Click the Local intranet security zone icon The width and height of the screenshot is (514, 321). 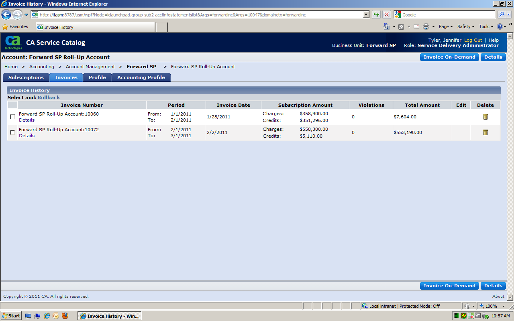(x=365, y=306)
